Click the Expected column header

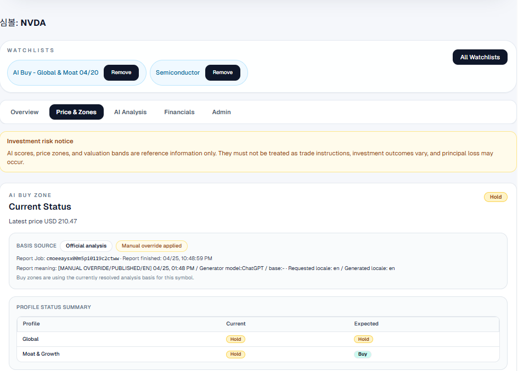tap(366, 324)
